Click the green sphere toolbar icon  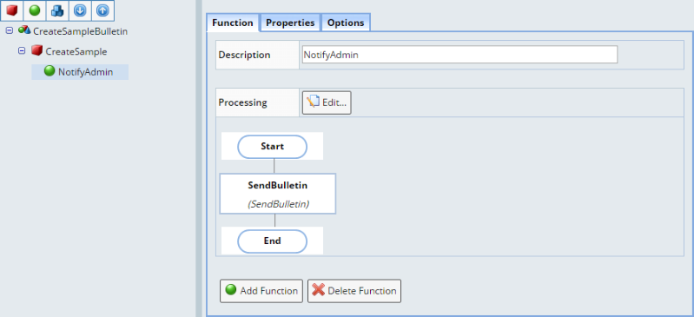click(x=35, y=10)
